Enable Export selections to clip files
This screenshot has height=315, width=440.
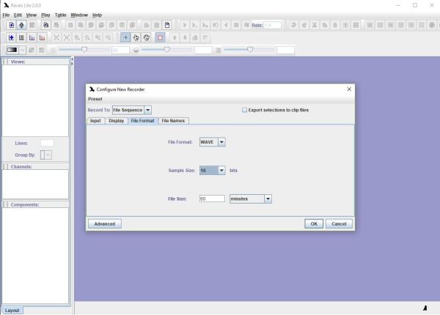245,110
